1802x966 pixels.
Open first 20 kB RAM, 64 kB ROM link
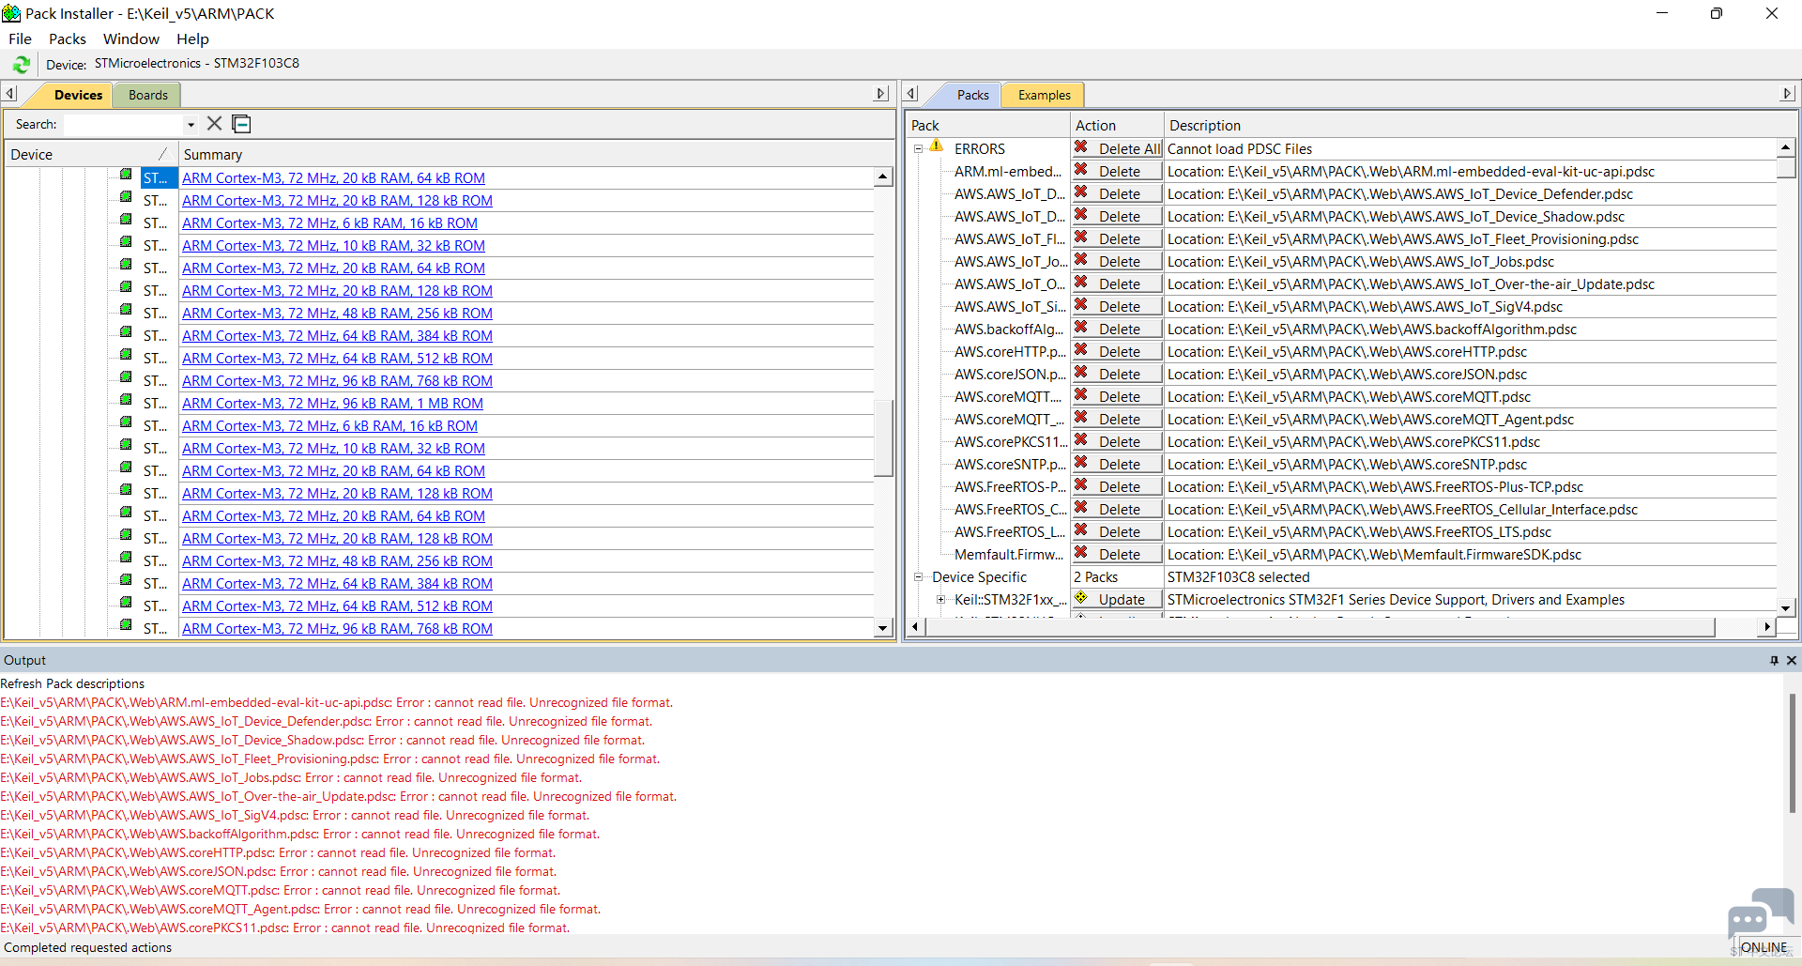333,178
